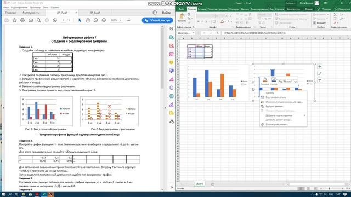The image size is (351, 197).
Task: Click the Acrobat page number field
Action: tap(64, 20)
